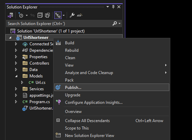Open the Solution Explorer window options dropdown
Screen dimensions: 192x140
pos(108,7)
